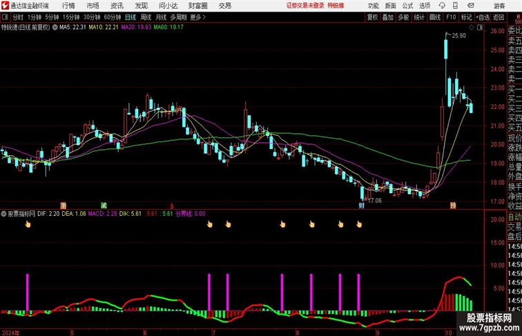522x336 pixels.
Task: Select the 周线 weekly tab
Action: tap(146, 17)
